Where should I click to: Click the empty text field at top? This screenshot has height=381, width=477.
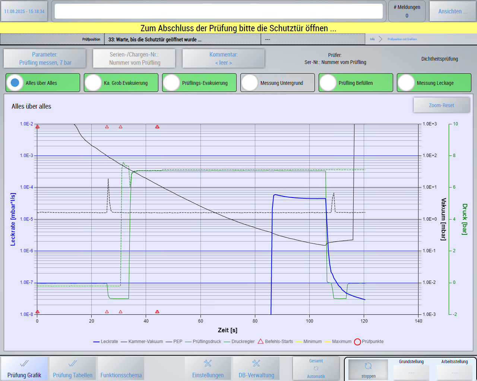coord(219,12)
